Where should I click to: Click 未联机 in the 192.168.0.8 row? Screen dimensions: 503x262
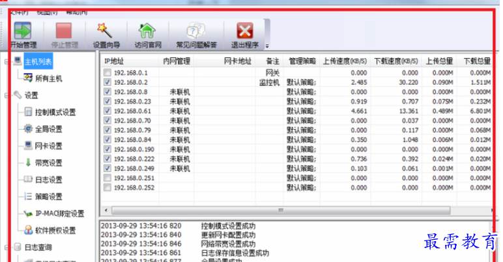pos(180,92)
